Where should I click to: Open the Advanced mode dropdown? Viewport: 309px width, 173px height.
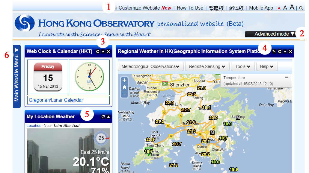click(269, 34)
